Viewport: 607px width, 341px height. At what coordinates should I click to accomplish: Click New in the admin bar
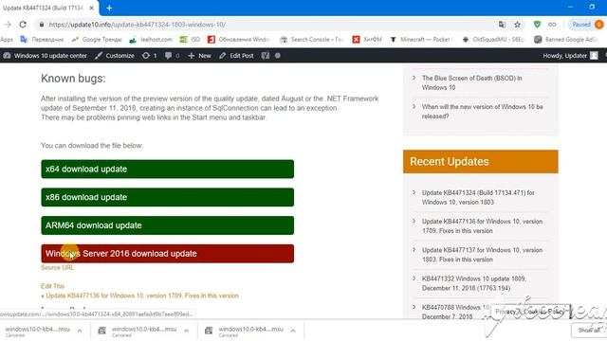(x=199, y=56)
